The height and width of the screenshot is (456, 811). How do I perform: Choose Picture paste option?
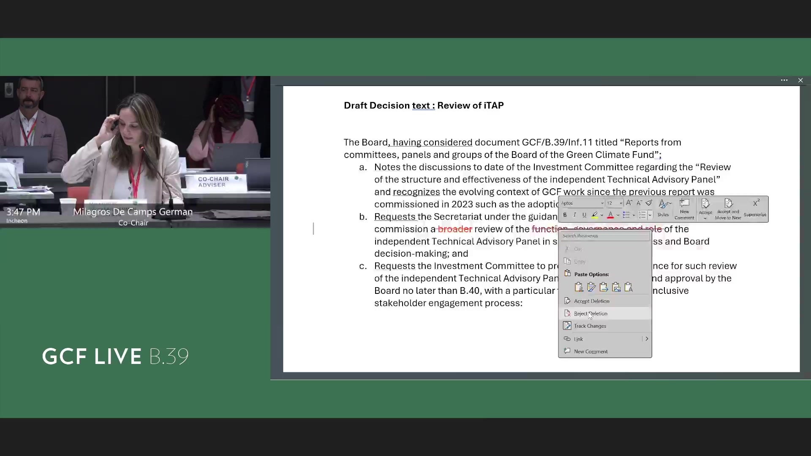coord(616,288)
